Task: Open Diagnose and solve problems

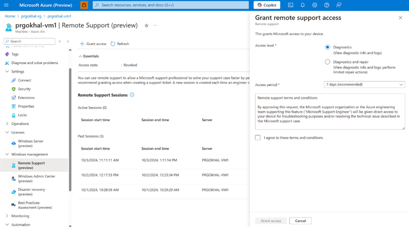Action: click(35, 63)
